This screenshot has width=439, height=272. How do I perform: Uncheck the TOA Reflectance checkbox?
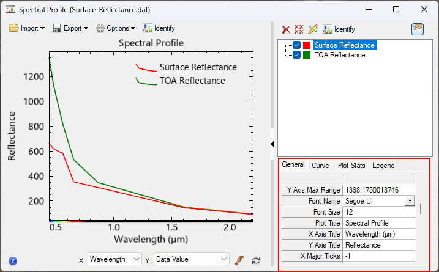(x=296, y=55)
